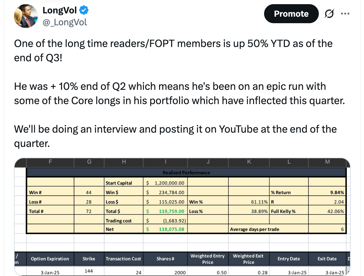364x276 pixels.
Task: Select column G header in spreadsheet
Action: [89, 162]
